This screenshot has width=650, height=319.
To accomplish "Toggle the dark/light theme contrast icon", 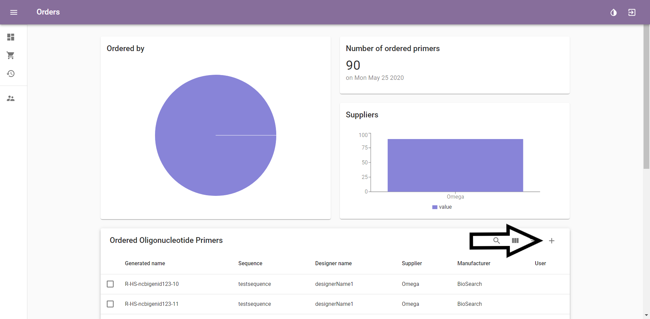I will click(x=613, y=13).
